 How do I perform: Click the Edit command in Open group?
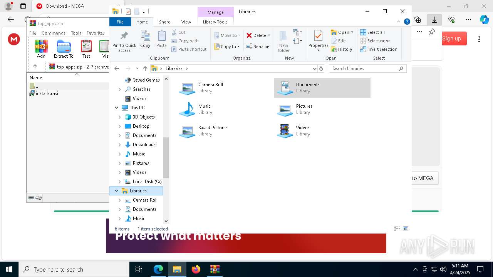pos(339,41)
